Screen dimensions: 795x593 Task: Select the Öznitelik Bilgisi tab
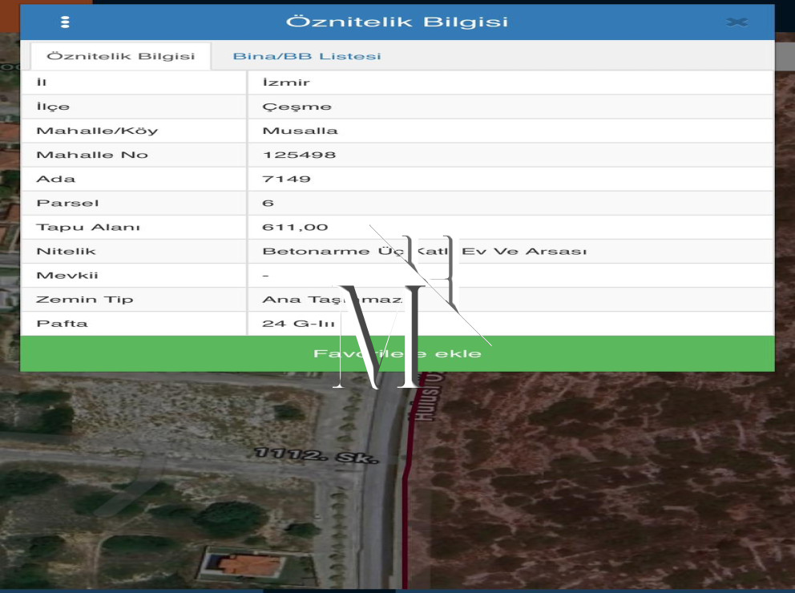(121, 56)
